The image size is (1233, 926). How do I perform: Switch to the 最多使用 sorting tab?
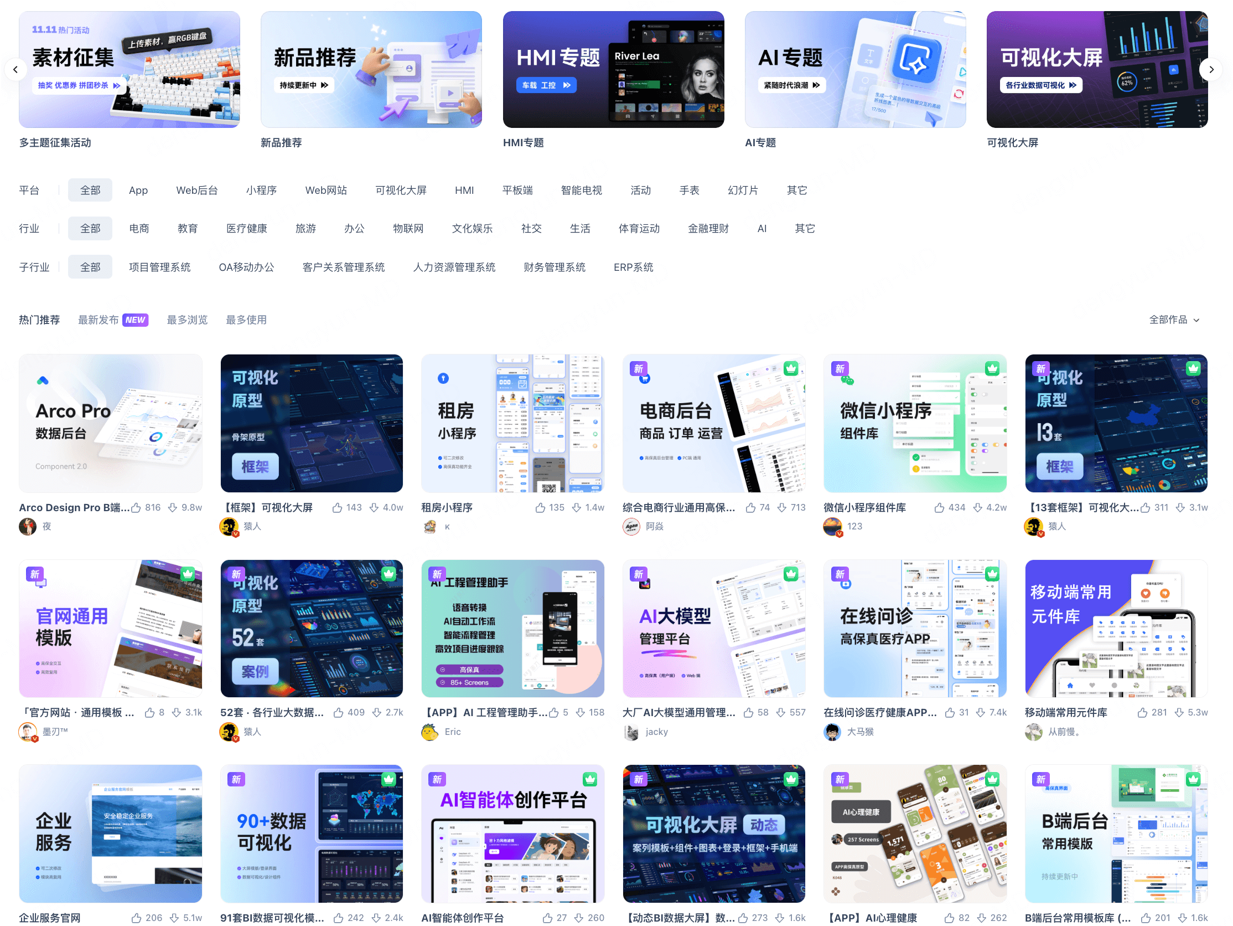pos(246,320)
